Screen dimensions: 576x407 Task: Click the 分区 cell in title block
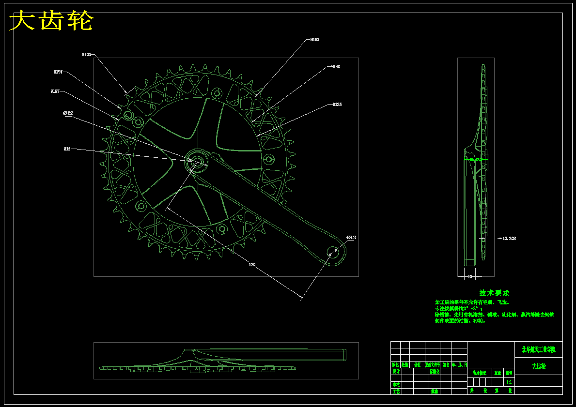click(x=417, y=365)
